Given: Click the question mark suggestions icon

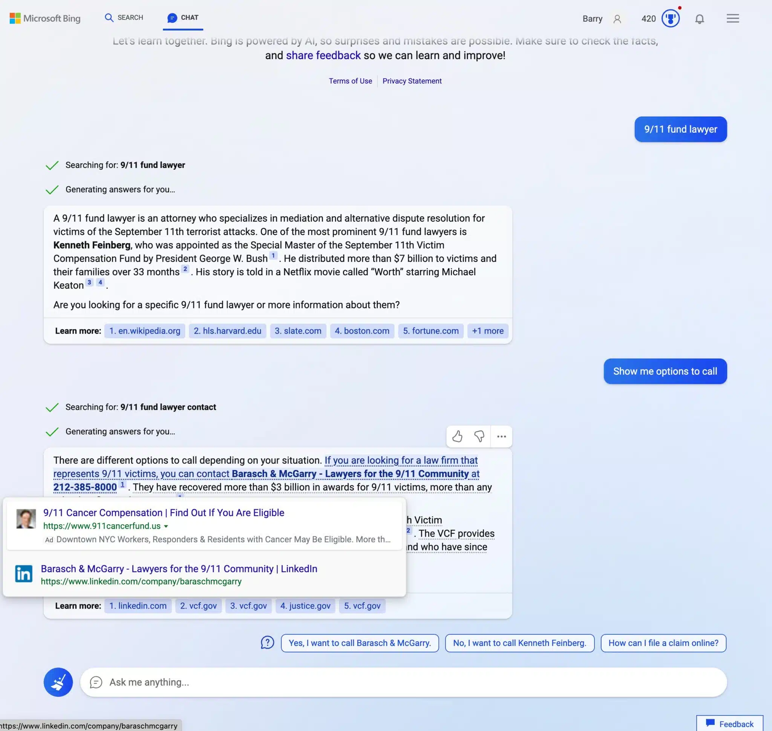Looking at the screenshot, I should coord(267,642).
